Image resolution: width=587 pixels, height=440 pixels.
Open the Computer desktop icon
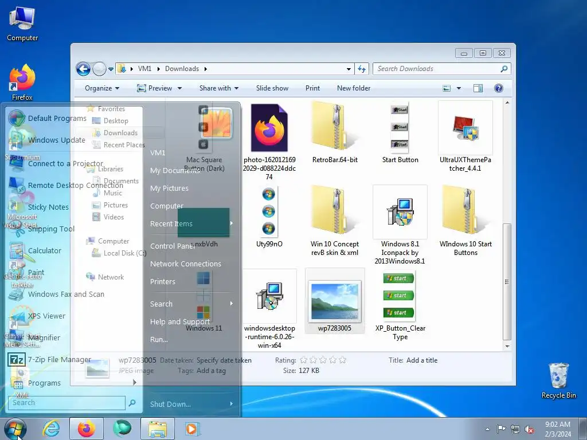point(22,24)
